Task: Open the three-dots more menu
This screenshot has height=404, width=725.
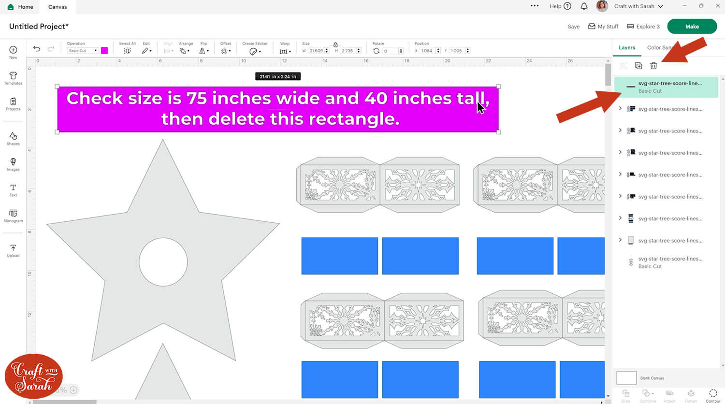Action: (x=535, y=6)
